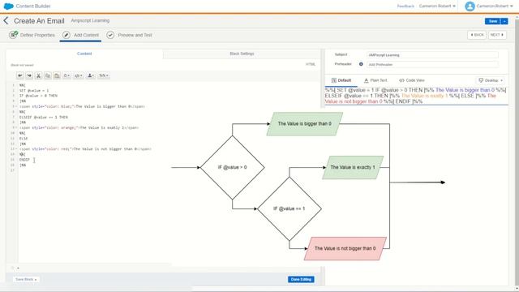Click the copy icon in editor toolbar
The height and width of the screenshot is (292, 519).
pyautogui.click(x=48, y=75)
